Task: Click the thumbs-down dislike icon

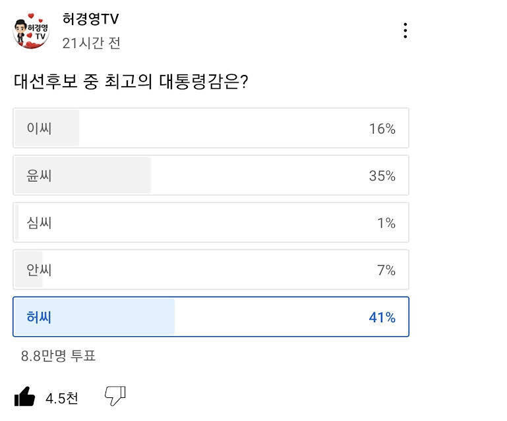Action: click(x=115, y=395)
